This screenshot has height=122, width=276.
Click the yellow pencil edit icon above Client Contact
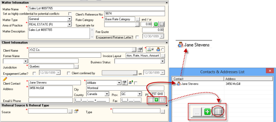(x=5, y=79)
